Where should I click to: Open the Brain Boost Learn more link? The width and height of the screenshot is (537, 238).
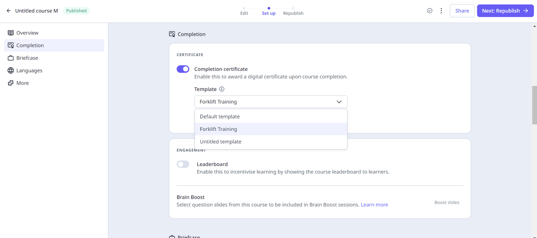(374, 205)
